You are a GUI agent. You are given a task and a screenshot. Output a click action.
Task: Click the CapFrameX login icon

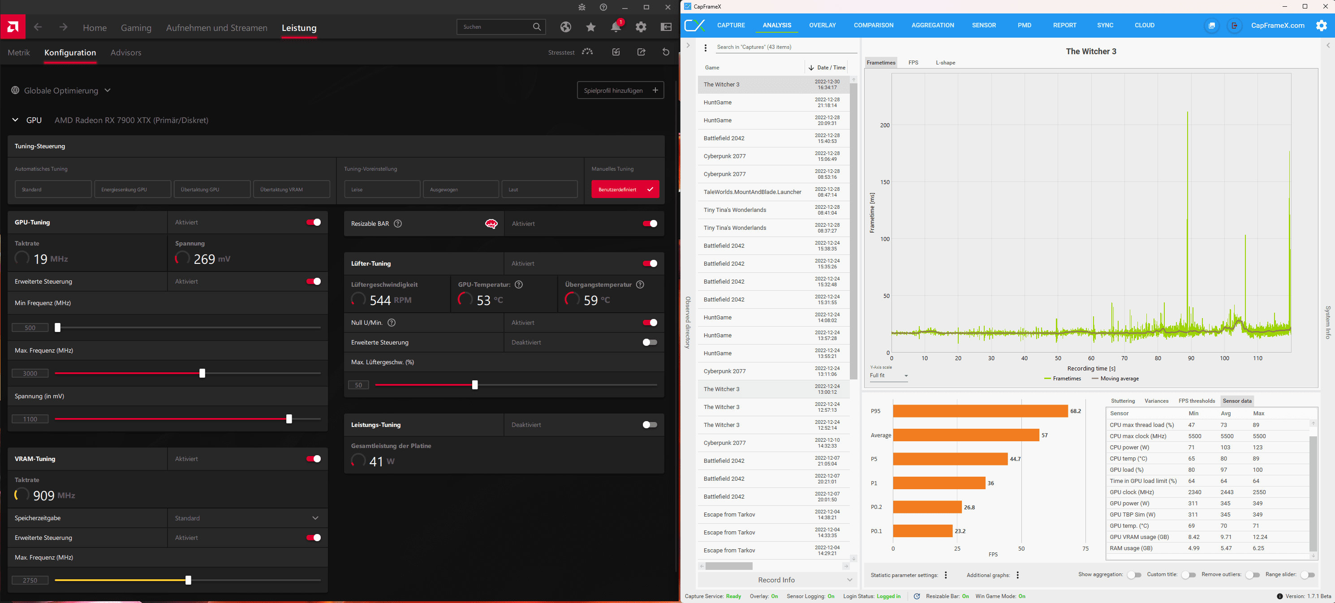pos(1235,26)
